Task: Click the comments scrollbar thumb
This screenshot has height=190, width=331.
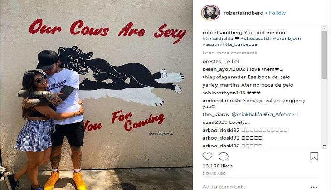Action: pos(324,55)
